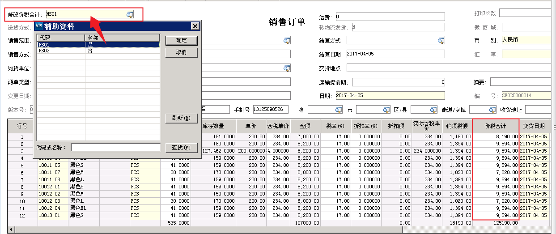Open the 区/县 lookup icon

433,110
